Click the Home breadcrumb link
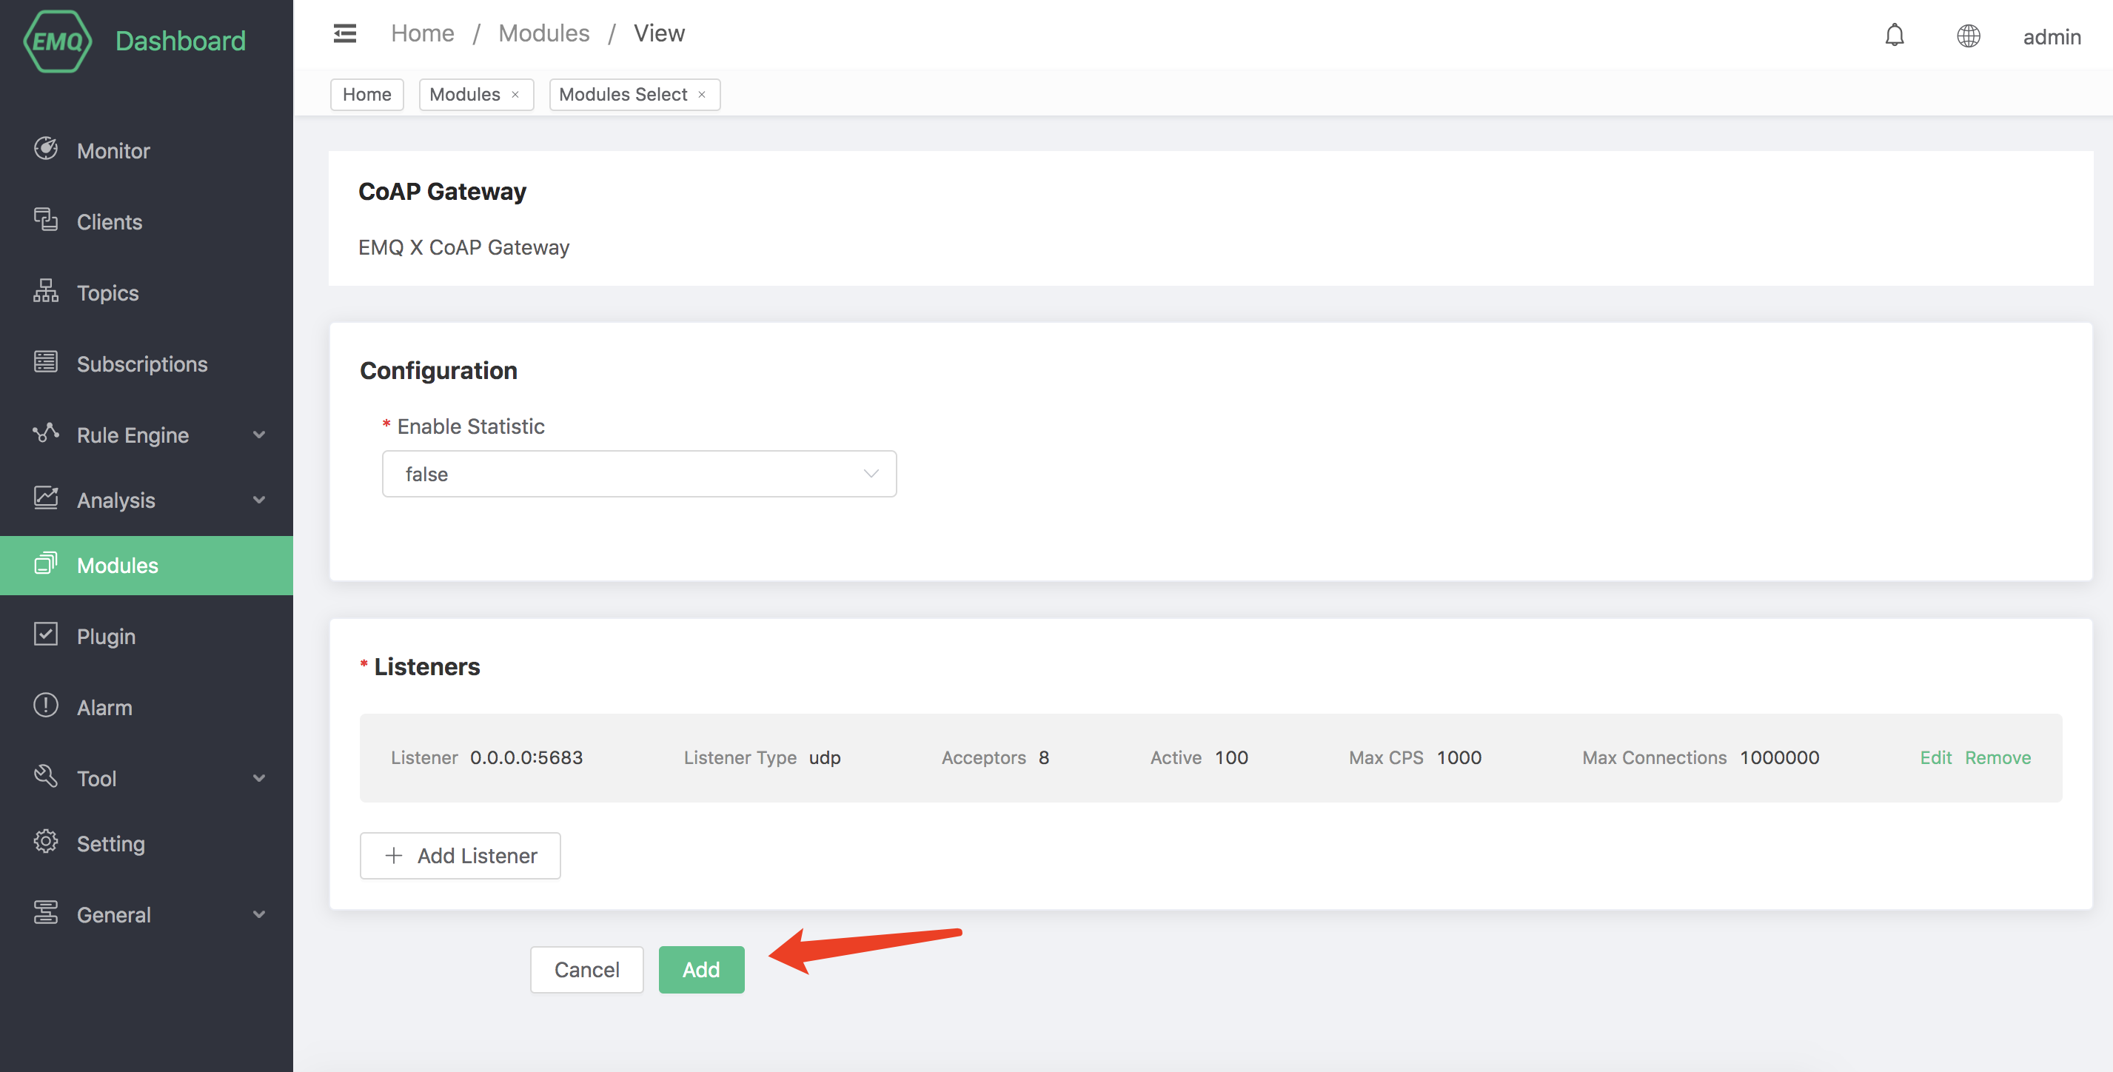 423,33
